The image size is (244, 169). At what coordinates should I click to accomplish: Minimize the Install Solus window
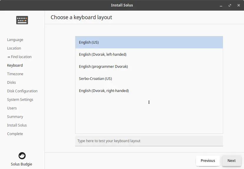pos(221,5)
